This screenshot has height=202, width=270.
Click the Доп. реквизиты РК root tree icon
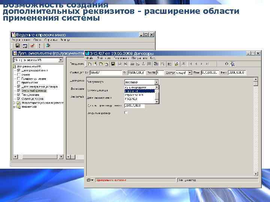point(15,67)
